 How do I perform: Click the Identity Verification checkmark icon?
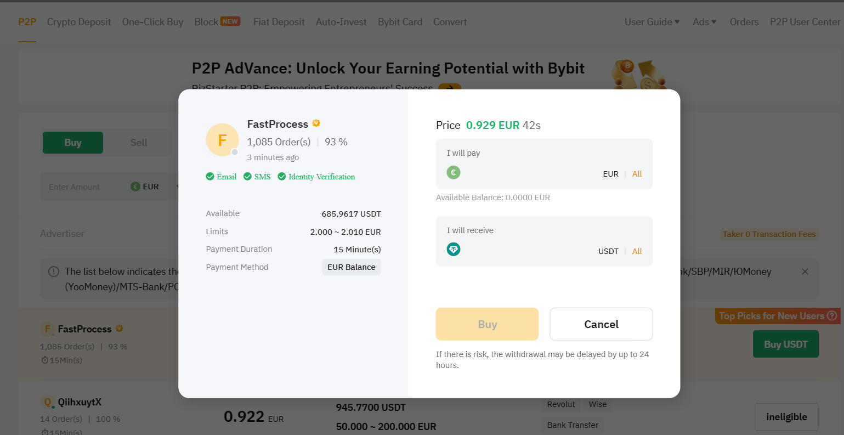pyautogui.click(x=282, y=177)
